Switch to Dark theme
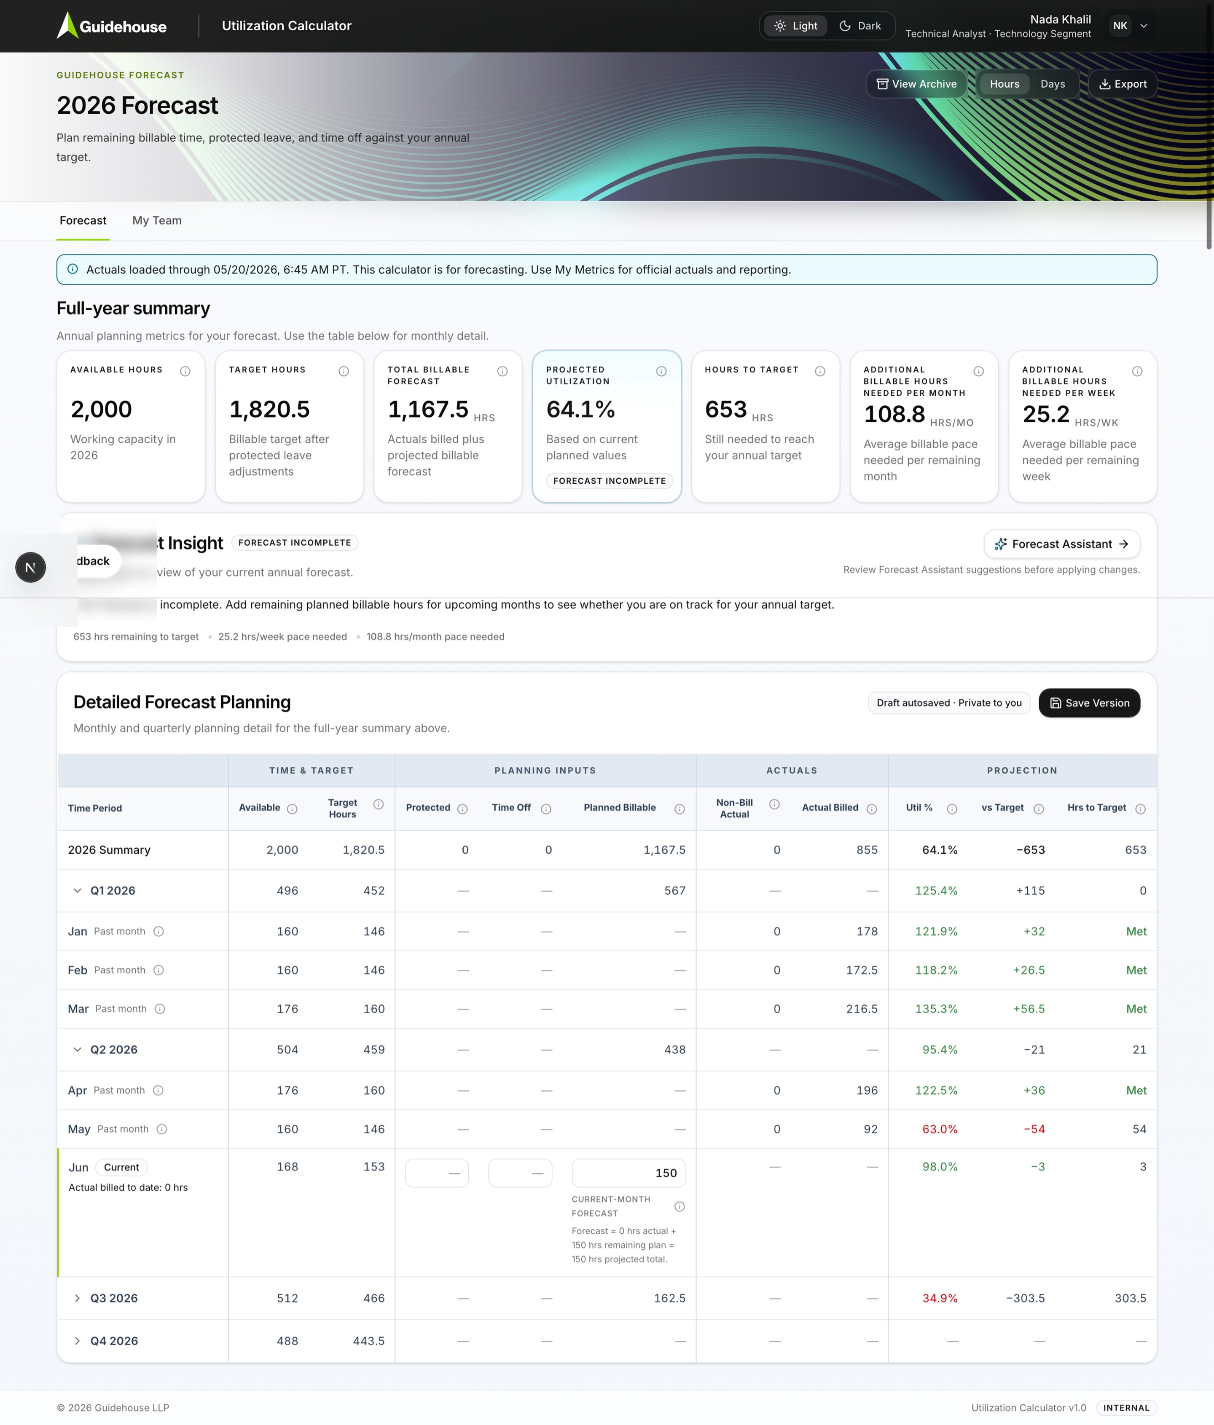 point(860,25)
